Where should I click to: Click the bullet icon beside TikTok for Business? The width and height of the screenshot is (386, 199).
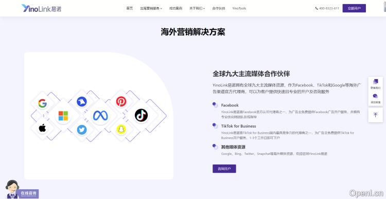215,125
